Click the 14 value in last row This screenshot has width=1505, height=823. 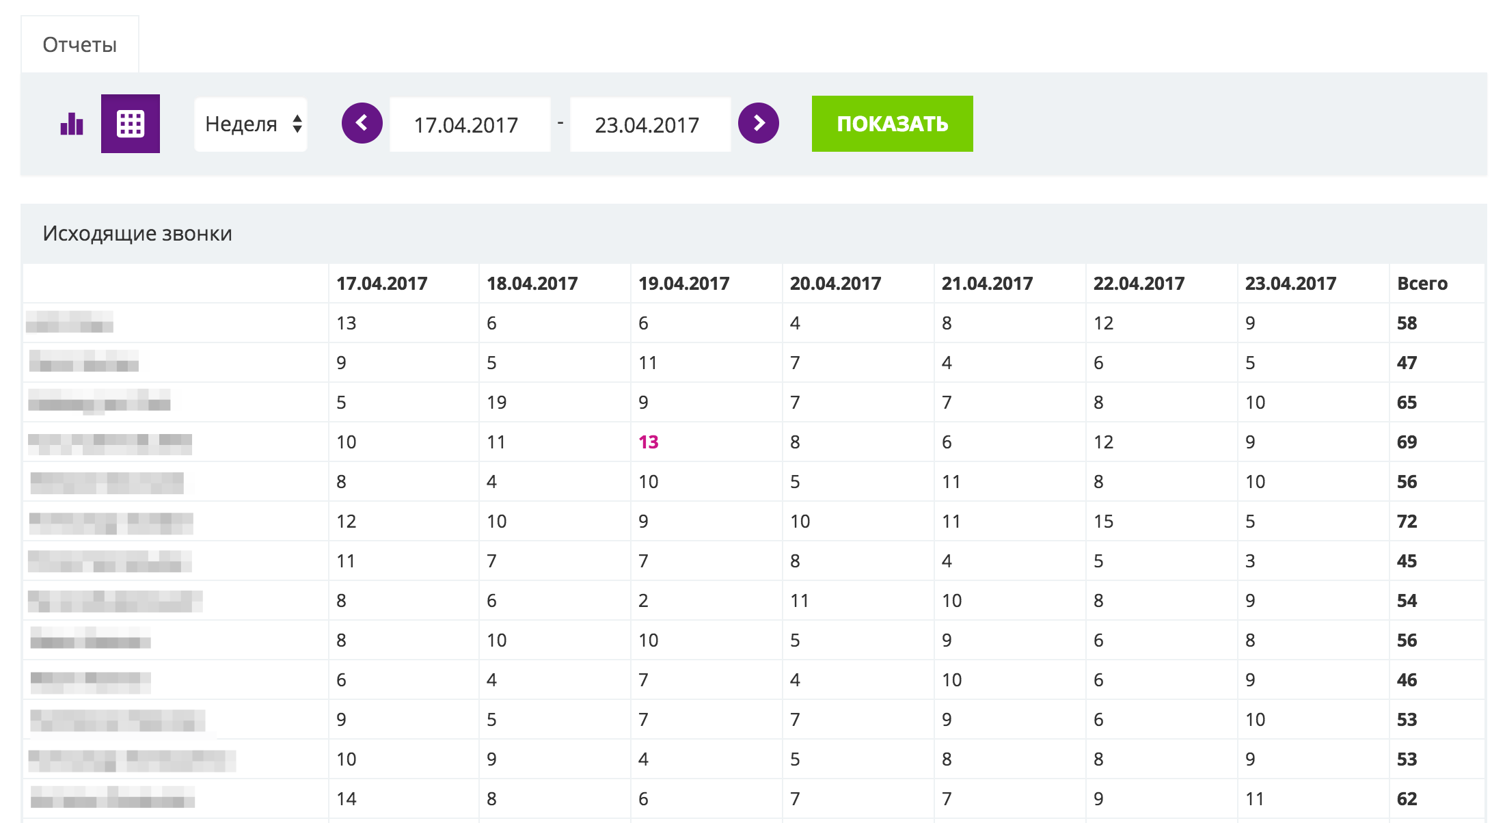[347, 799]
